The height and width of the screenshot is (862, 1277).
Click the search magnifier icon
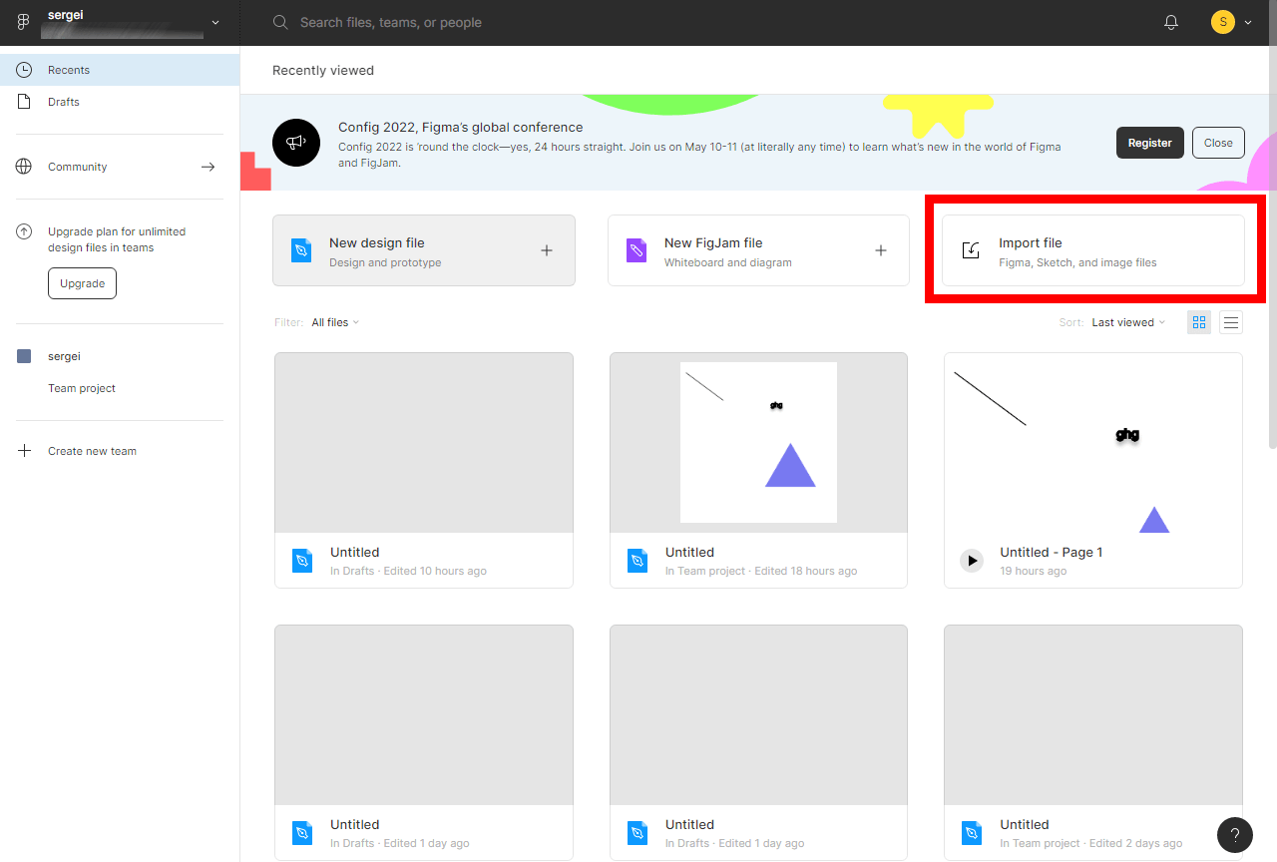coord(280,22)
